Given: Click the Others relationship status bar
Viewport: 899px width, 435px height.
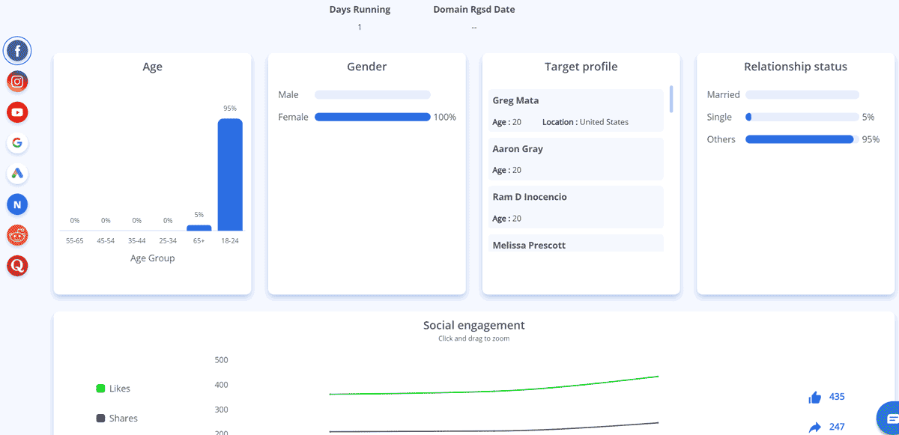Looking at the screenshot, I should pos(799,139).
